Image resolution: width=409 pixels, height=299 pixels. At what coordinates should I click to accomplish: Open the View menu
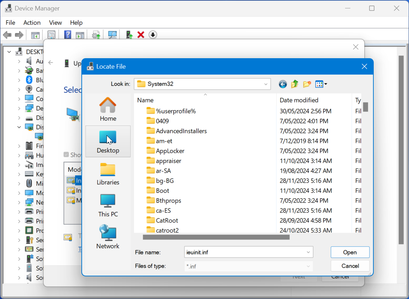(55, 23)
